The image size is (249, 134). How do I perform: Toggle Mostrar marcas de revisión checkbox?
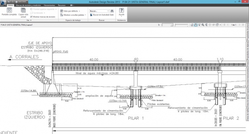31,17
